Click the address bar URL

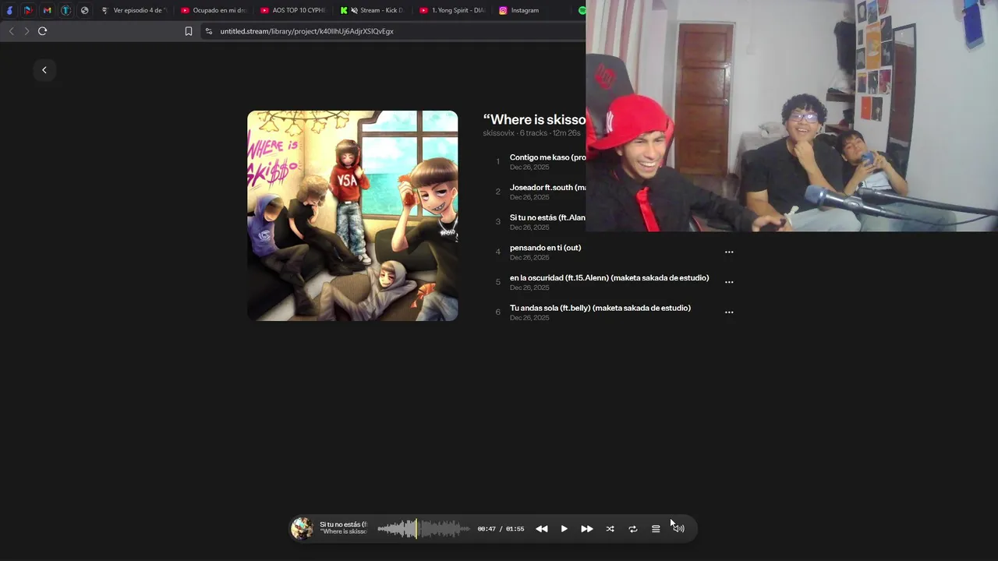[x=306, y=31]
